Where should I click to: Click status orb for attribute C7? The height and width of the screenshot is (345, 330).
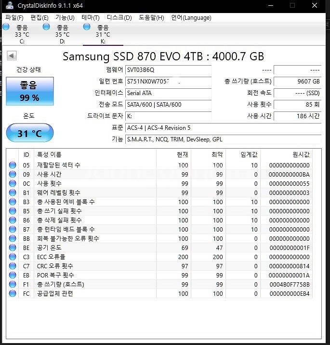click(x=13, y=266)
